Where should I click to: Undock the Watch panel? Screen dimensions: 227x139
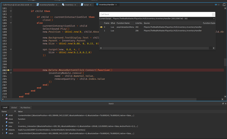tap(223, 104)
